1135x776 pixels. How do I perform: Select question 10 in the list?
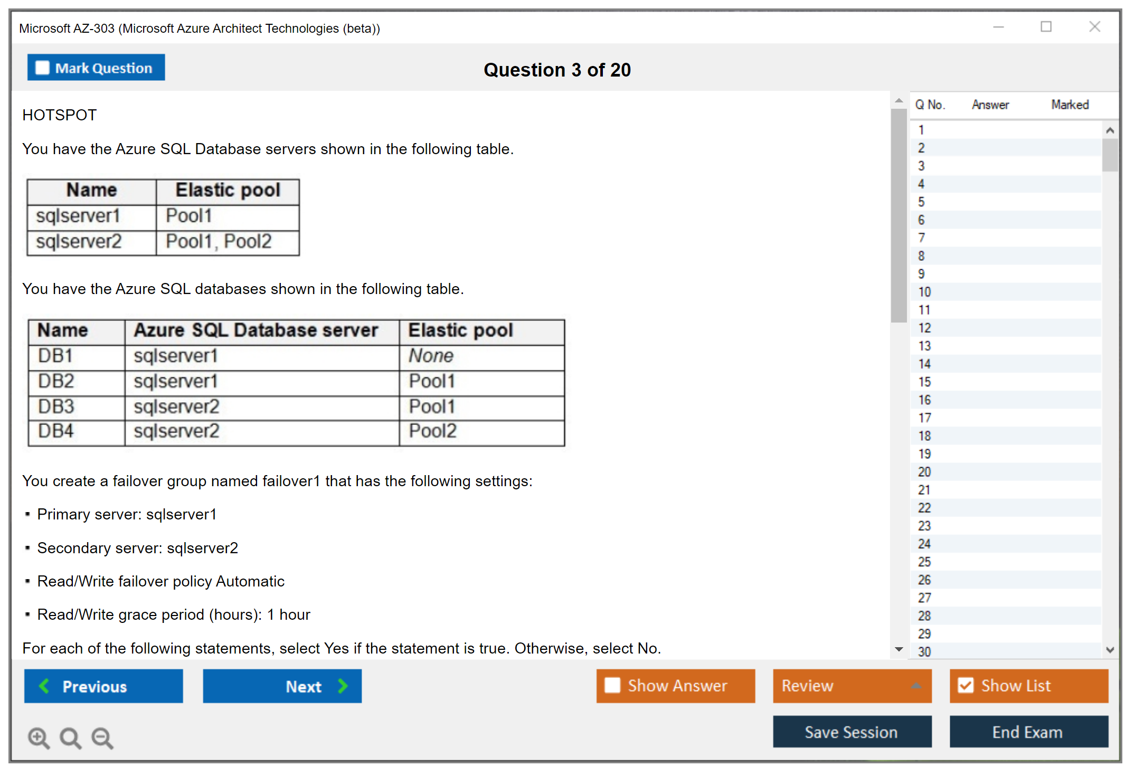coord(924,292)
